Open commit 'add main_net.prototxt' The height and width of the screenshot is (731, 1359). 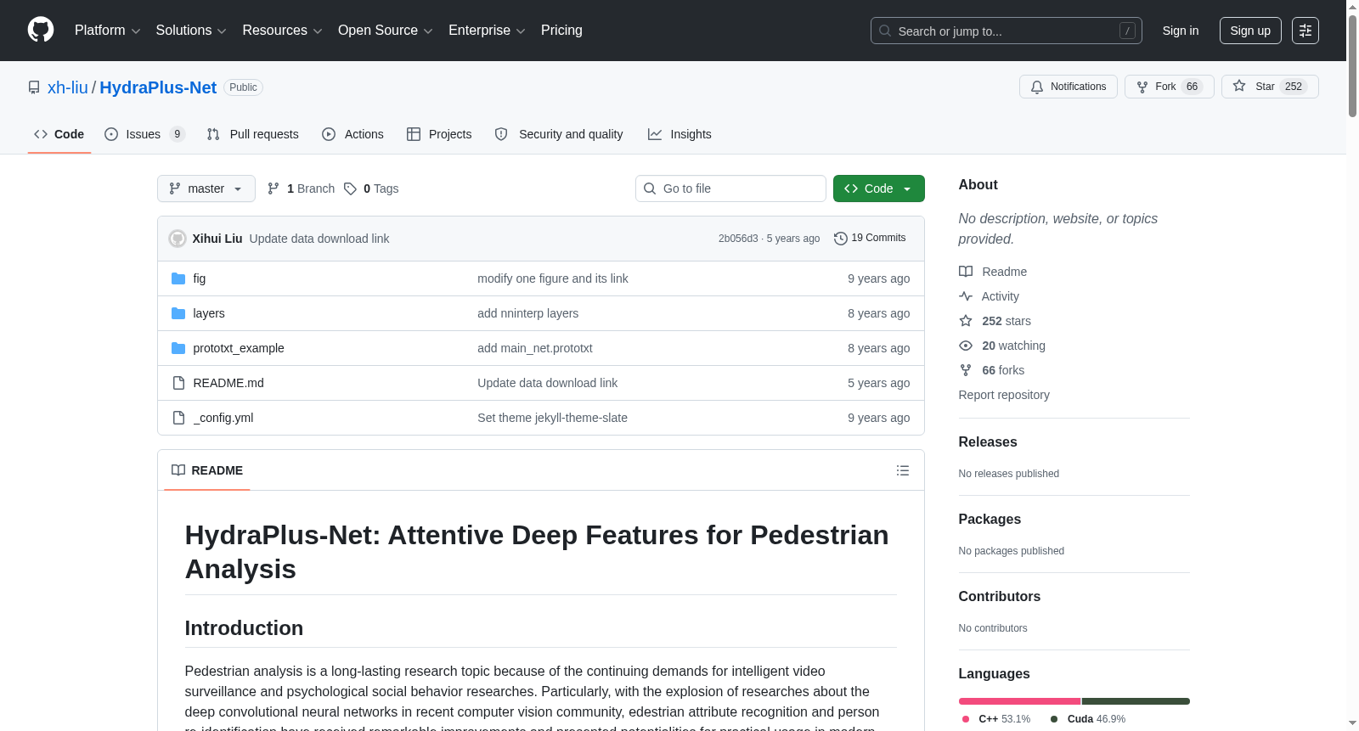coord(535,348)
